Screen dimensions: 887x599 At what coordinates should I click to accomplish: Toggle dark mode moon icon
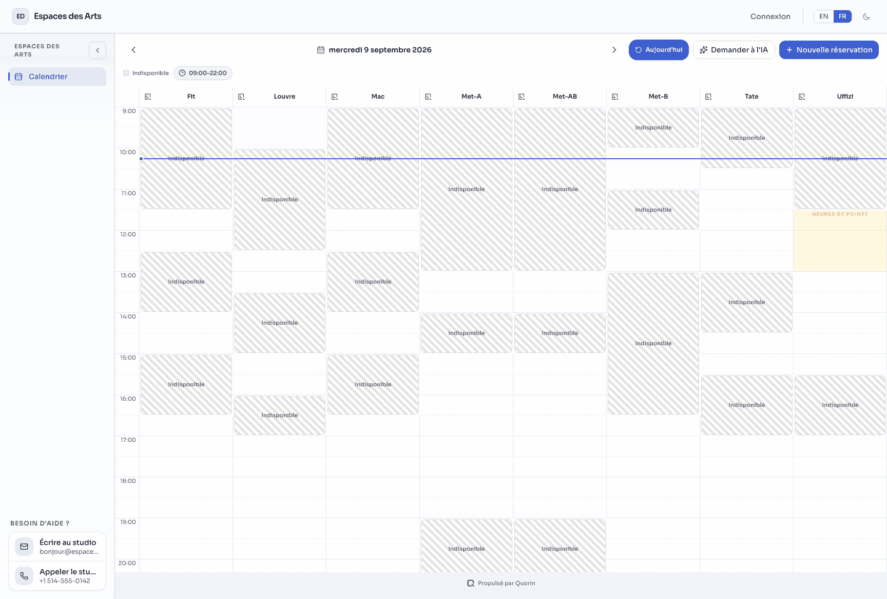[866, 16]
